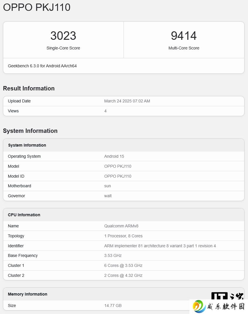Select the base frequency value 3.53 GHz
248x314 pixels.
point(113,255)
